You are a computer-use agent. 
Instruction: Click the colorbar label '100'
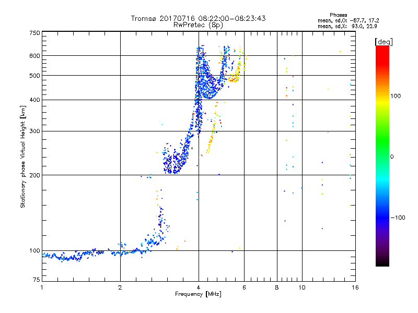[x=396, y=96]
